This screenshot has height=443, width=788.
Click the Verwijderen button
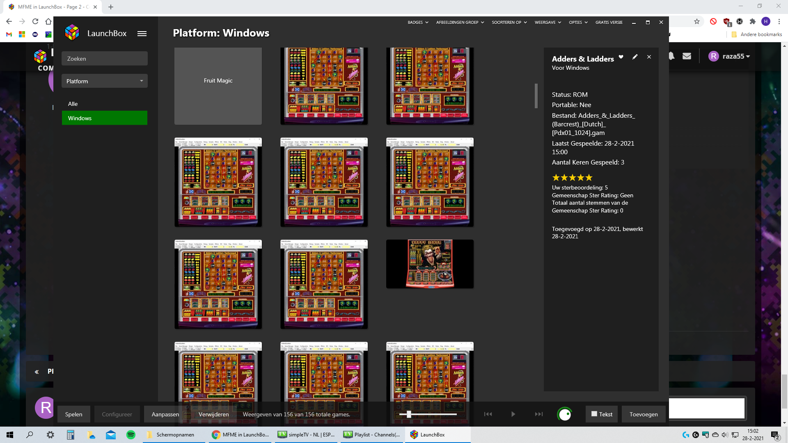pyautogui.click(x=214, y=414)
